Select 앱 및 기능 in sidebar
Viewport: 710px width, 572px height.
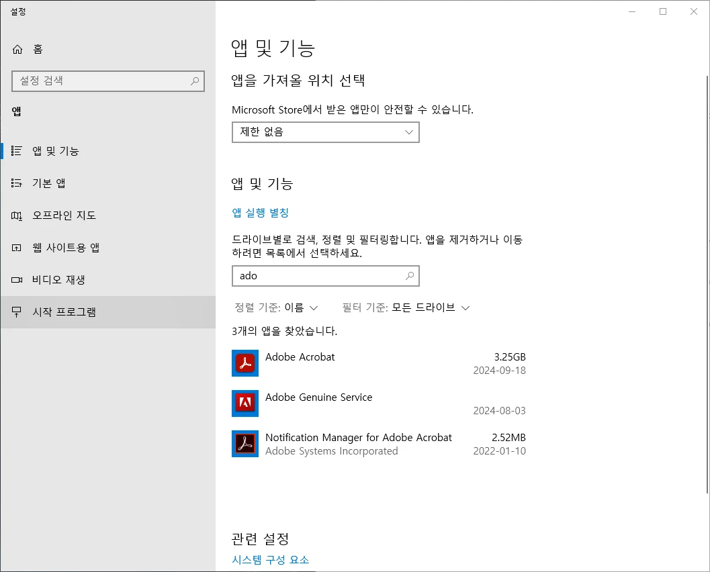[107, 150]
